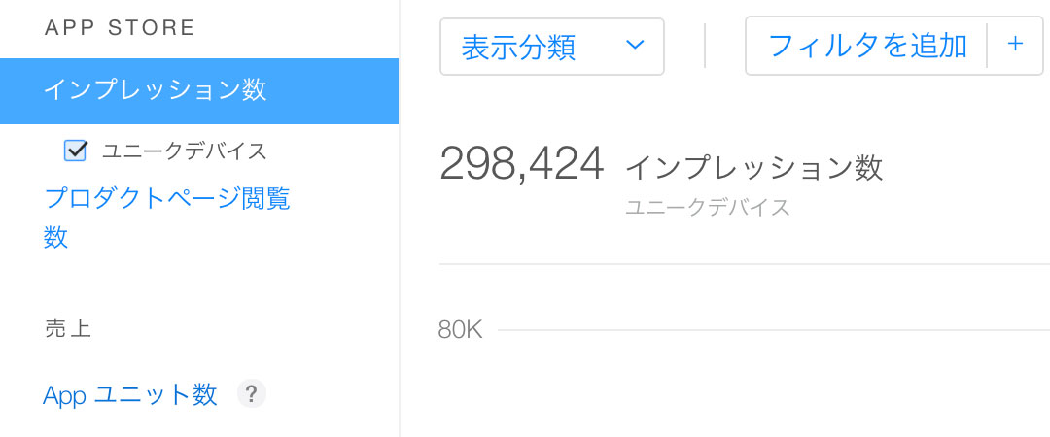The width and height of the screenshot is (1050, 437).
Task: Click the vertical divider between 表示分類 and フィルタを追加
Action: [x=705, y=46]
